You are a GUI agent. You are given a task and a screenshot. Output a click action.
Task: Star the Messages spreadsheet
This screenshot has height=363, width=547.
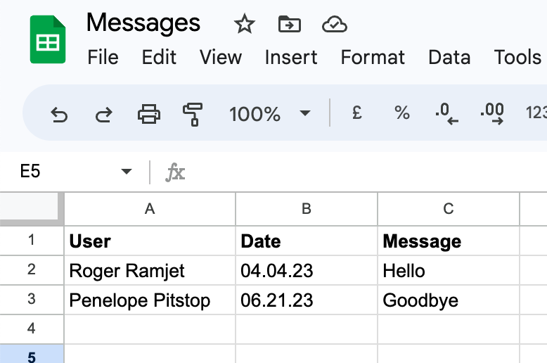(244, 25)
